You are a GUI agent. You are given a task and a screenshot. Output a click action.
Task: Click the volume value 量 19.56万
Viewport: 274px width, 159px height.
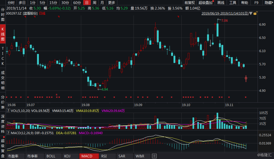point(139,8)
